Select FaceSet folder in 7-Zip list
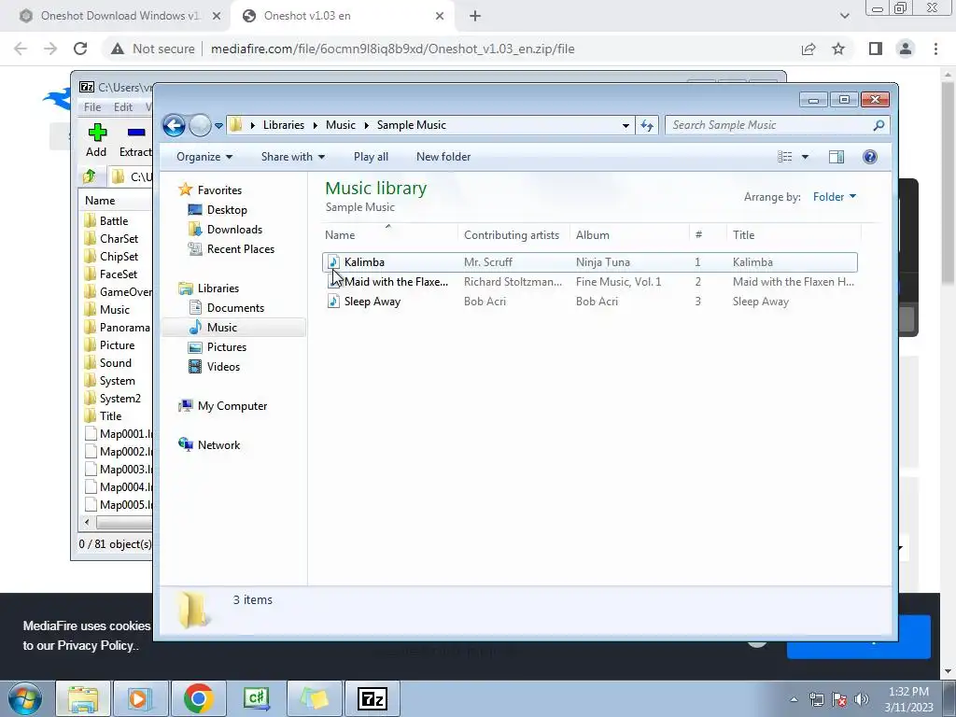The width and height of the screenshot is (956, 717). [x=119, y=274]
